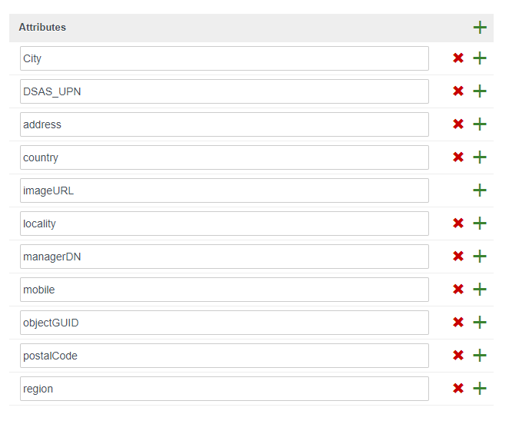Viewport: 509px width, 424px height.
Task: Add a row after managerDN
Action: (x=480, y=257)
